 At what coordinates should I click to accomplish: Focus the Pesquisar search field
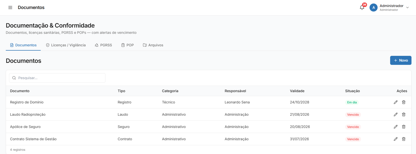[57, 78]
